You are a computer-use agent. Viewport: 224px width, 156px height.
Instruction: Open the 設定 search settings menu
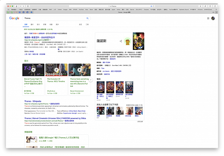81,25
